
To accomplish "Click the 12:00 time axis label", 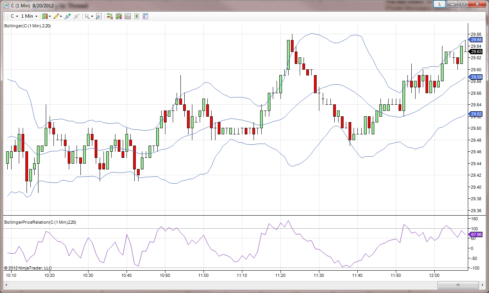I will [x=434, y=275].
